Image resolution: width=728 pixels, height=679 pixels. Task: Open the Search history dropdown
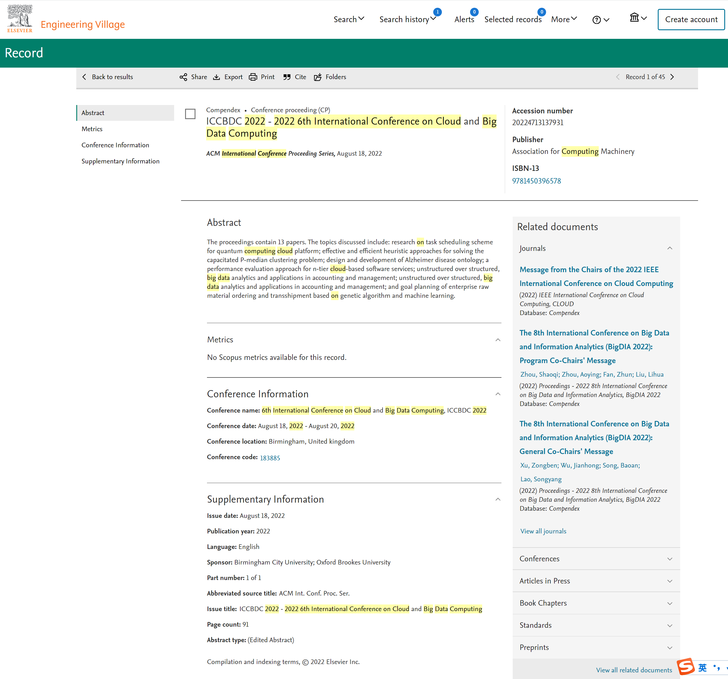click(408, 19)
